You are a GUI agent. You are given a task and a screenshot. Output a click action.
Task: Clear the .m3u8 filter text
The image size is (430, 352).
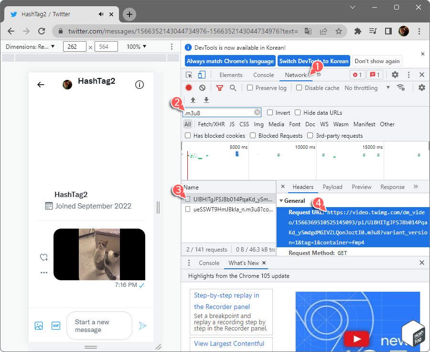pos(257,112)
